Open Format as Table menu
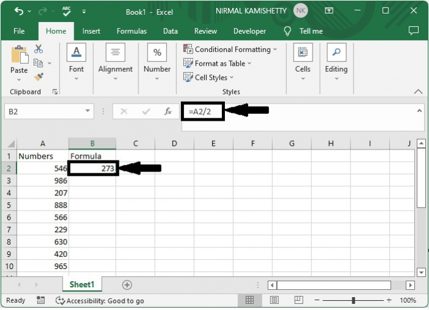This screenshot has height=310, width=429. 217,64
